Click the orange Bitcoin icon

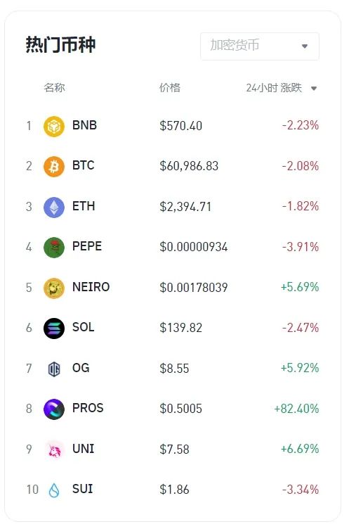54,167
